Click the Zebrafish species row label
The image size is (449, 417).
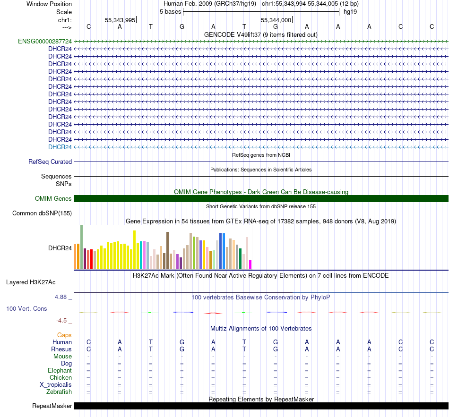click(59, 391)
